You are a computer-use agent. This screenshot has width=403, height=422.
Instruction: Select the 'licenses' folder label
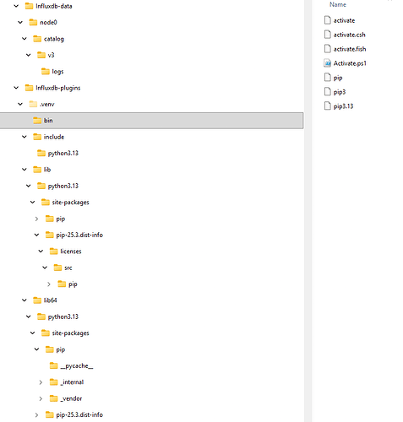click(x=71, y=252)
